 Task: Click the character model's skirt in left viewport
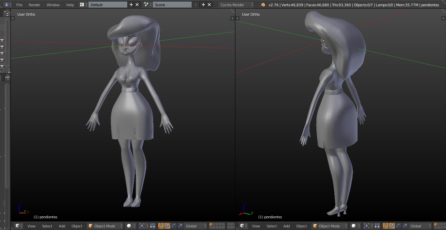[x=132, y=116]
